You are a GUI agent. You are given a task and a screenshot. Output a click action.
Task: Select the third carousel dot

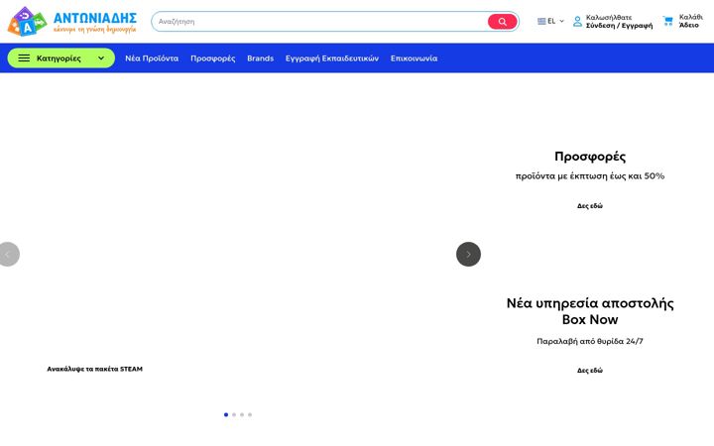click(x=242, y=414)
